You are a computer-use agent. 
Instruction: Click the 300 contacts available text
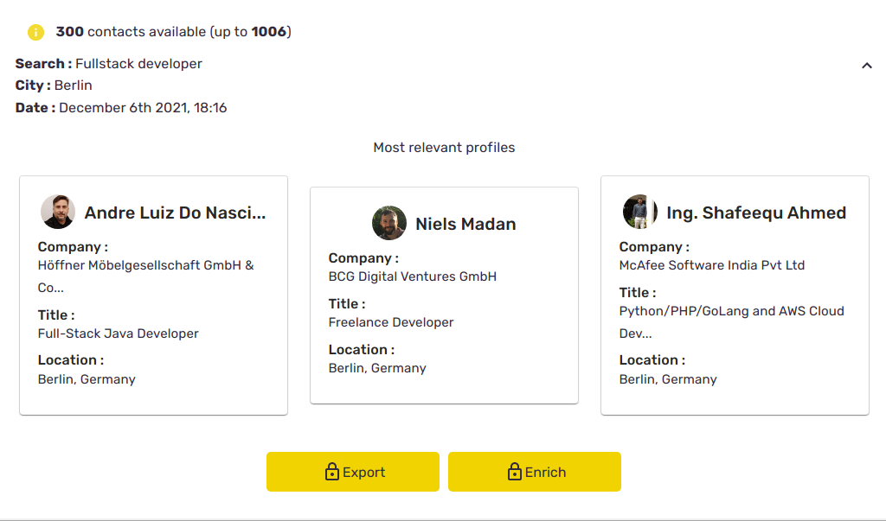[x=173, y=33]
